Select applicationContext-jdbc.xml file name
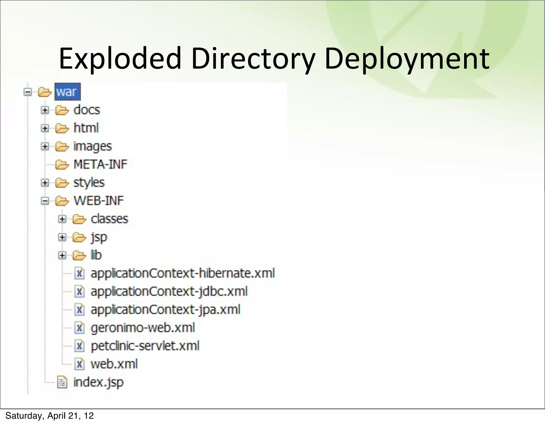 (x=169, y=292)
